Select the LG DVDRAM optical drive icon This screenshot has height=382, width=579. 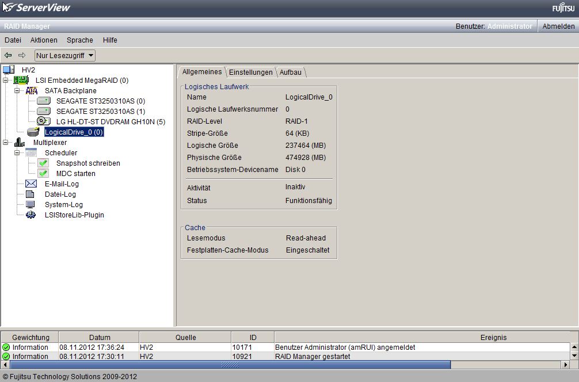tap(44, 121)
